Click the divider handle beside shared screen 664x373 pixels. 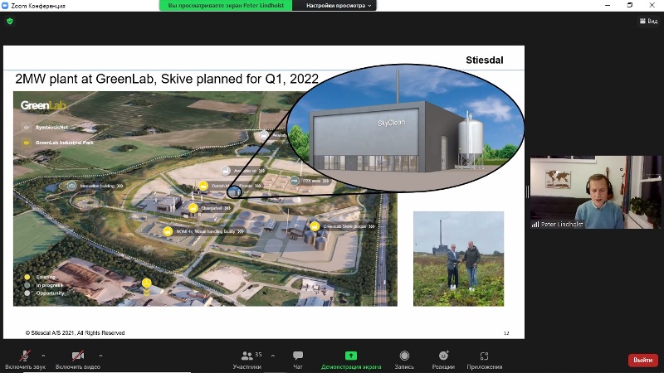tap(527, 192)
